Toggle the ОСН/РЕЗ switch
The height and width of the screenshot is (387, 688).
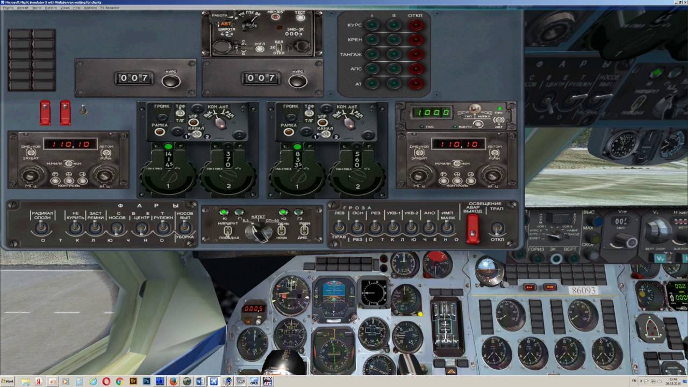click(x=357, y=228)
